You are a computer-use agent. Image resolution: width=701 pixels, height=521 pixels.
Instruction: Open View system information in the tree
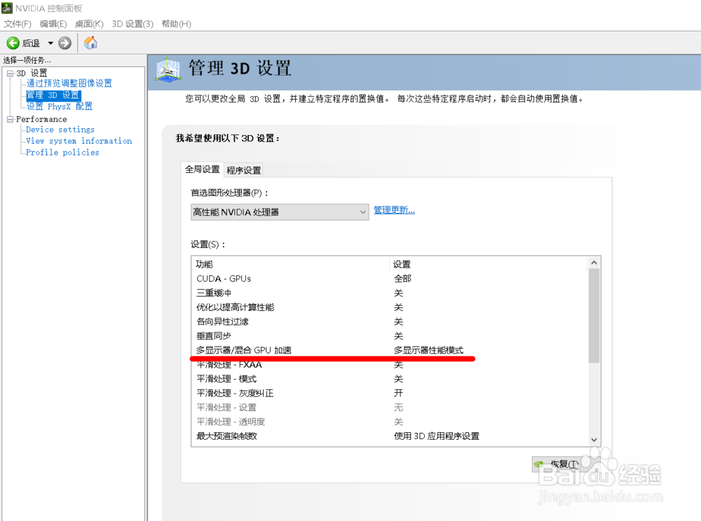[x=79, y=141]
